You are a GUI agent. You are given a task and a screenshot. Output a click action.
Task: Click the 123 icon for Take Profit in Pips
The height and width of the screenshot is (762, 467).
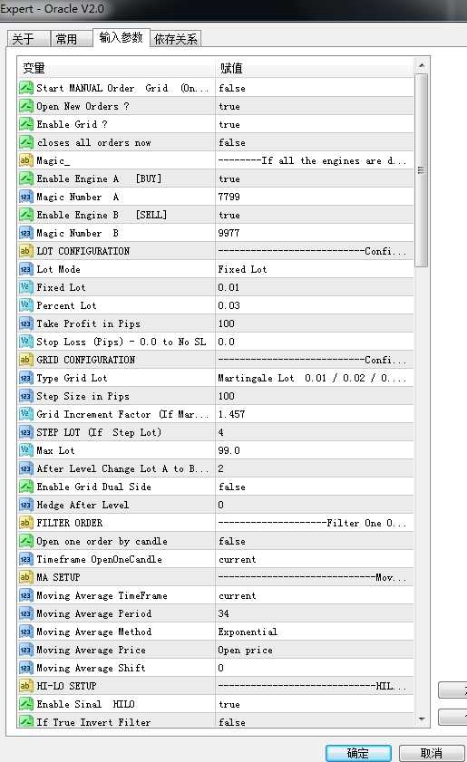(25, 323)
